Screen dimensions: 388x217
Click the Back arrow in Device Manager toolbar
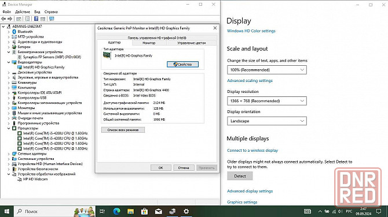pyautogui.click(x=3, y=18)
